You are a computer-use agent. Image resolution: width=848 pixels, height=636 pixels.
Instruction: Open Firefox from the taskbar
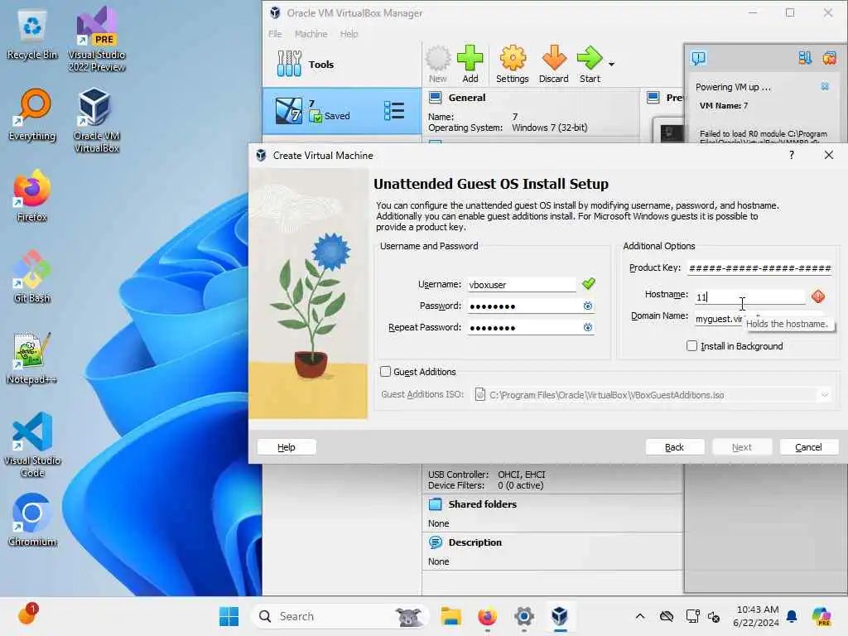pyautogui.click(x=487, y=616)
